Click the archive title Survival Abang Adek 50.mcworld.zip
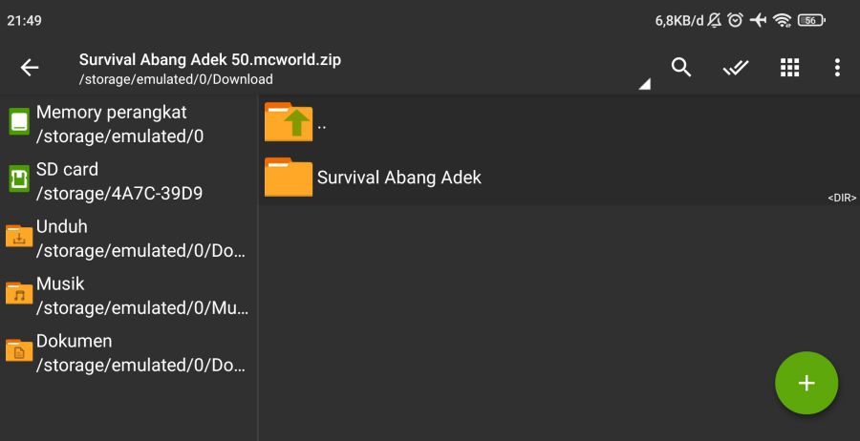This screenshot has width=860, height=441. tap(210, 60)
